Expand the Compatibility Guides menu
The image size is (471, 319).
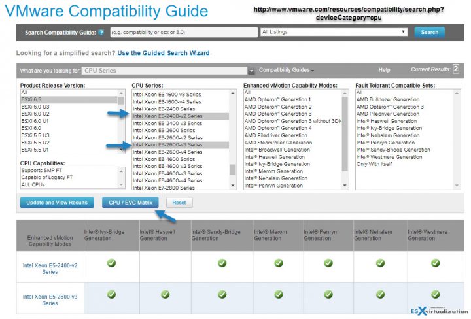287,70
